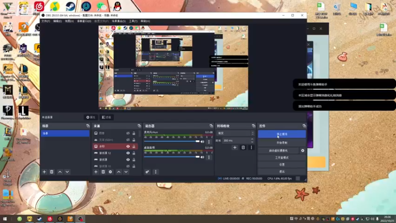
Task: Show the hidden 文本 (GDI+) source
Action: click(x=128, y=140)
